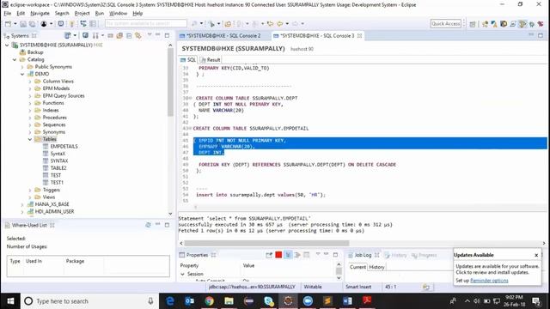550x309 pixels.
Task: Open the Navigate menu
Action: pos(40,14)
